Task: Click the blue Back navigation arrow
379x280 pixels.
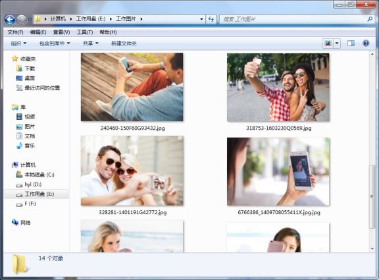Action: pyautogui.click(x=10, y=19)
